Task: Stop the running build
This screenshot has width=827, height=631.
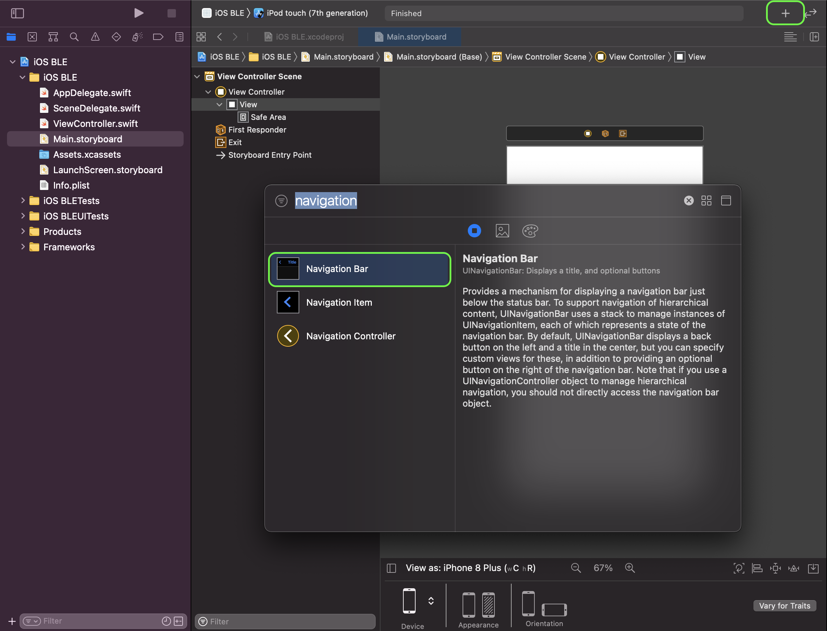Action: point(172,13)
